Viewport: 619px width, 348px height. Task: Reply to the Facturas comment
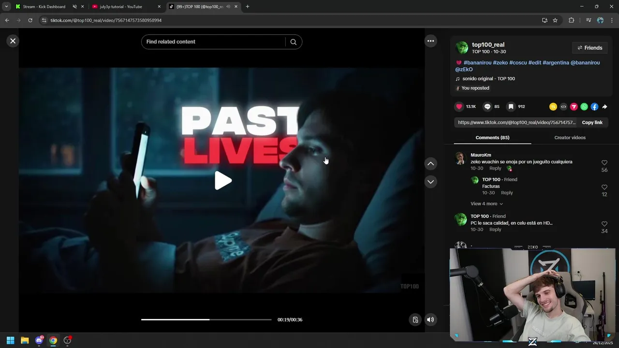point(507,193)
